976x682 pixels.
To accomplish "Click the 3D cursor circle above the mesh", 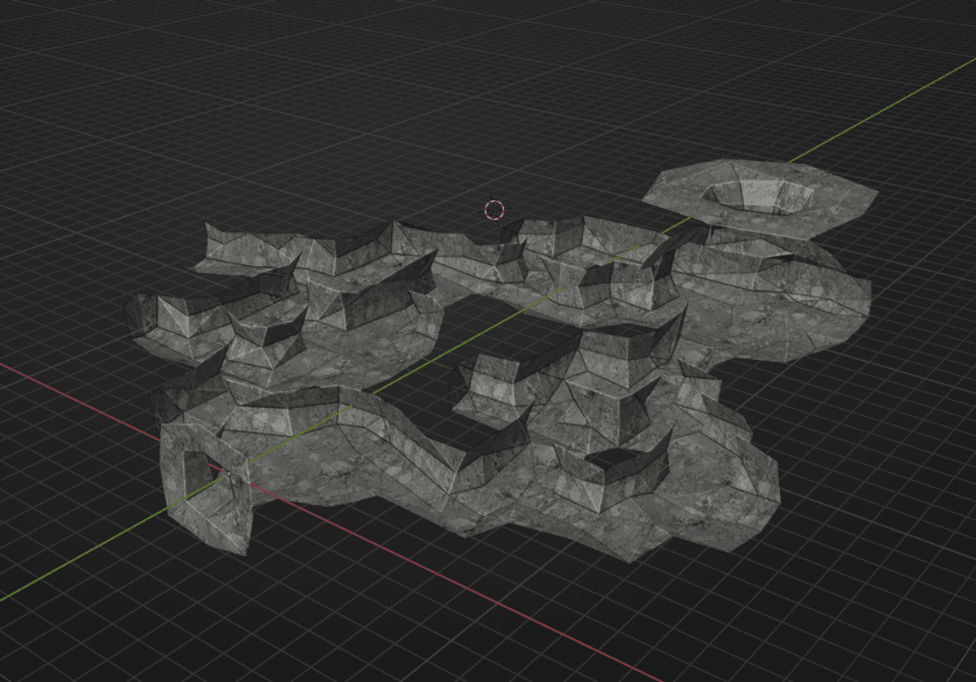I will [493, 211].
